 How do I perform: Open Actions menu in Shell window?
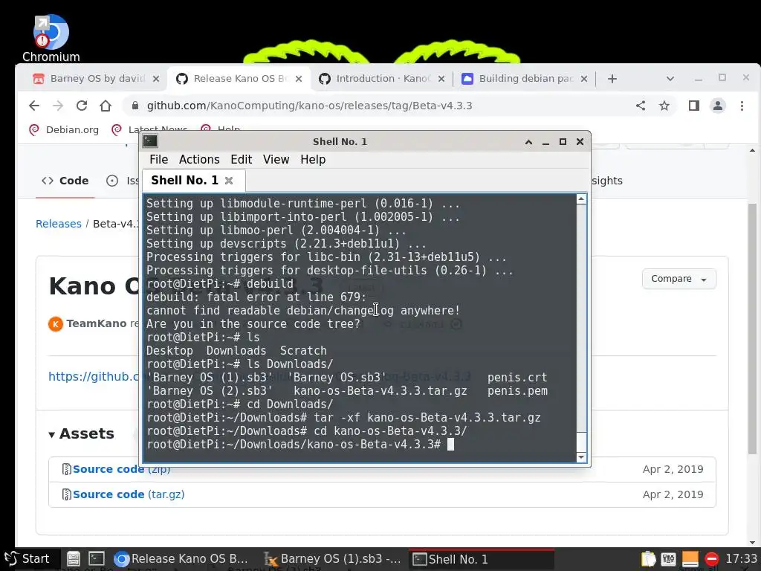[x=199, y=160]
